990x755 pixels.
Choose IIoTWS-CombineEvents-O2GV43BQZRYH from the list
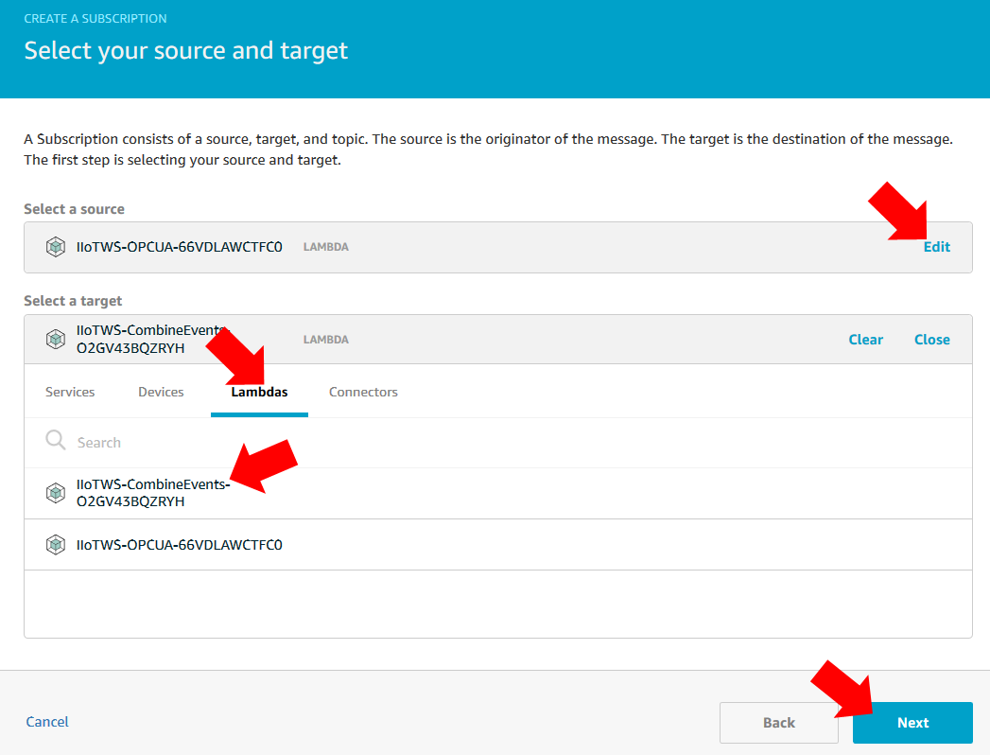click(x=151, y=493)
